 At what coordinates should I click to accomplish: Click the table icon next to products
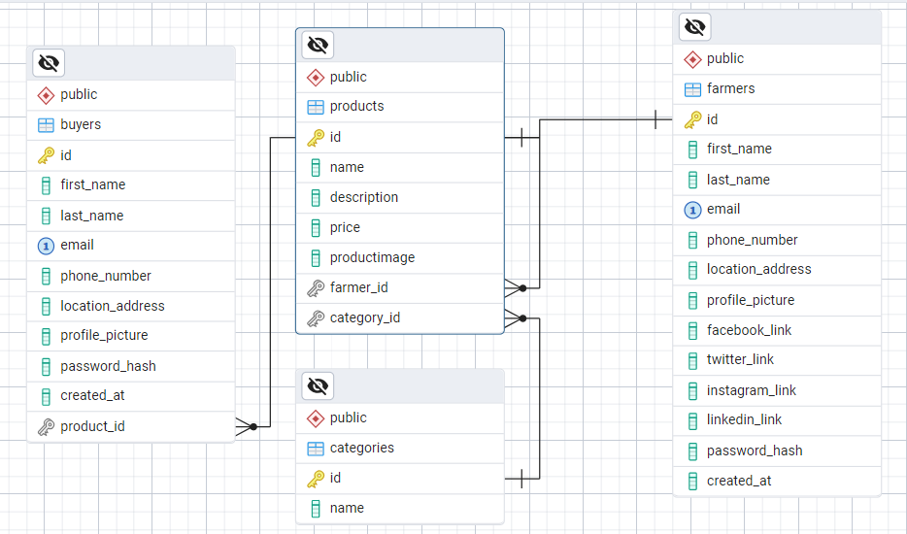pos(315,107)
